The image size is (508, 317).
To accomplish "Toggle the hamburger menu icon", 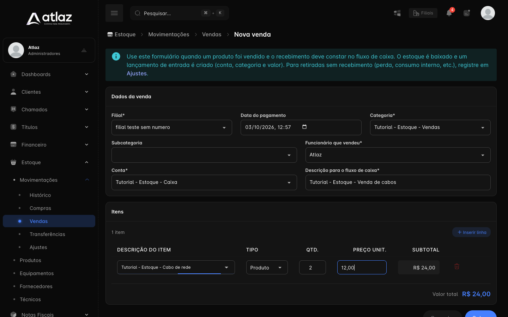I will (114, 13).
